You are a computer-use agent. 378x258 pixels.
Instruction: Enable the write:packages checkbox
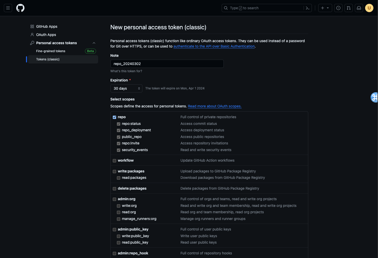pyautogui.click(x=114, y=171)
